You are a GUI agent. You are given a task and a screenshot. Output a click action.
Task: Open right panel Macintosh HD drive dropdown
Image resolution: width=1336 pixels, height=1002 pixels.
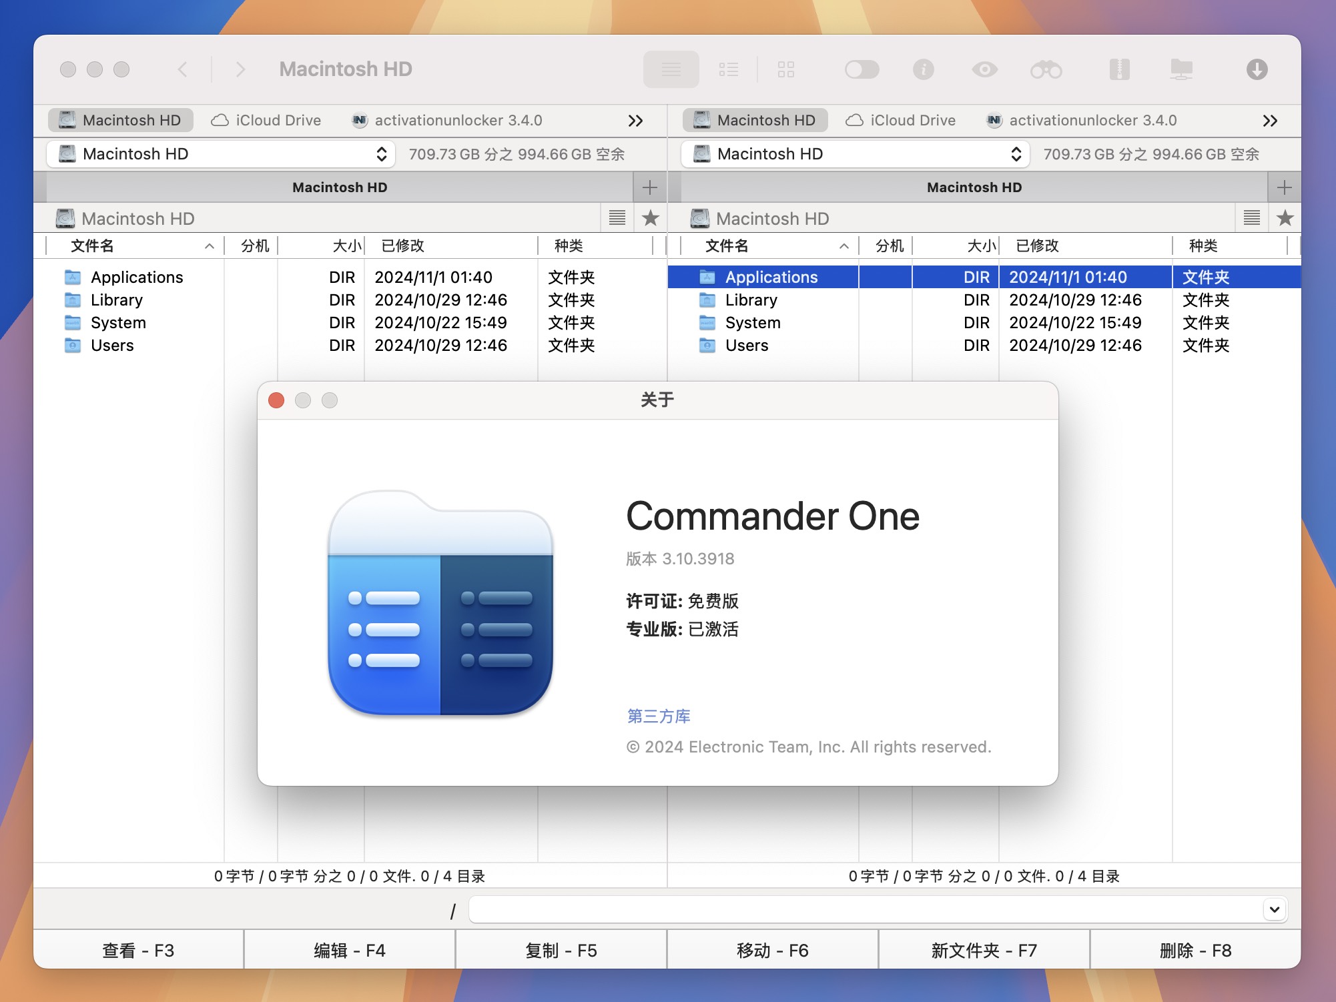tap(856, 154)
